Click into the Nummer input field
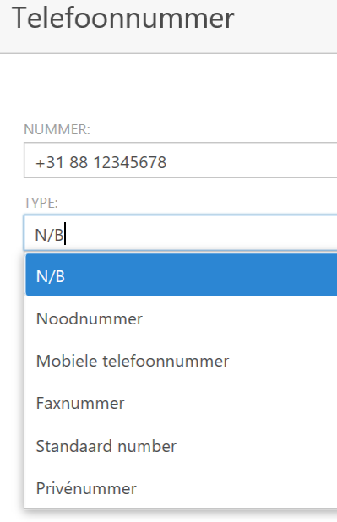 click(180, 160)
